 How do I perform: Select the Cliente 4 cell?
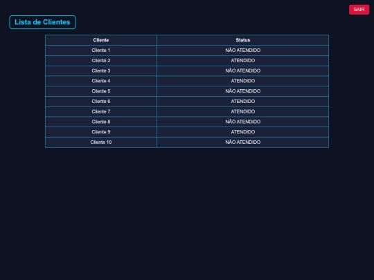point(101,81)
